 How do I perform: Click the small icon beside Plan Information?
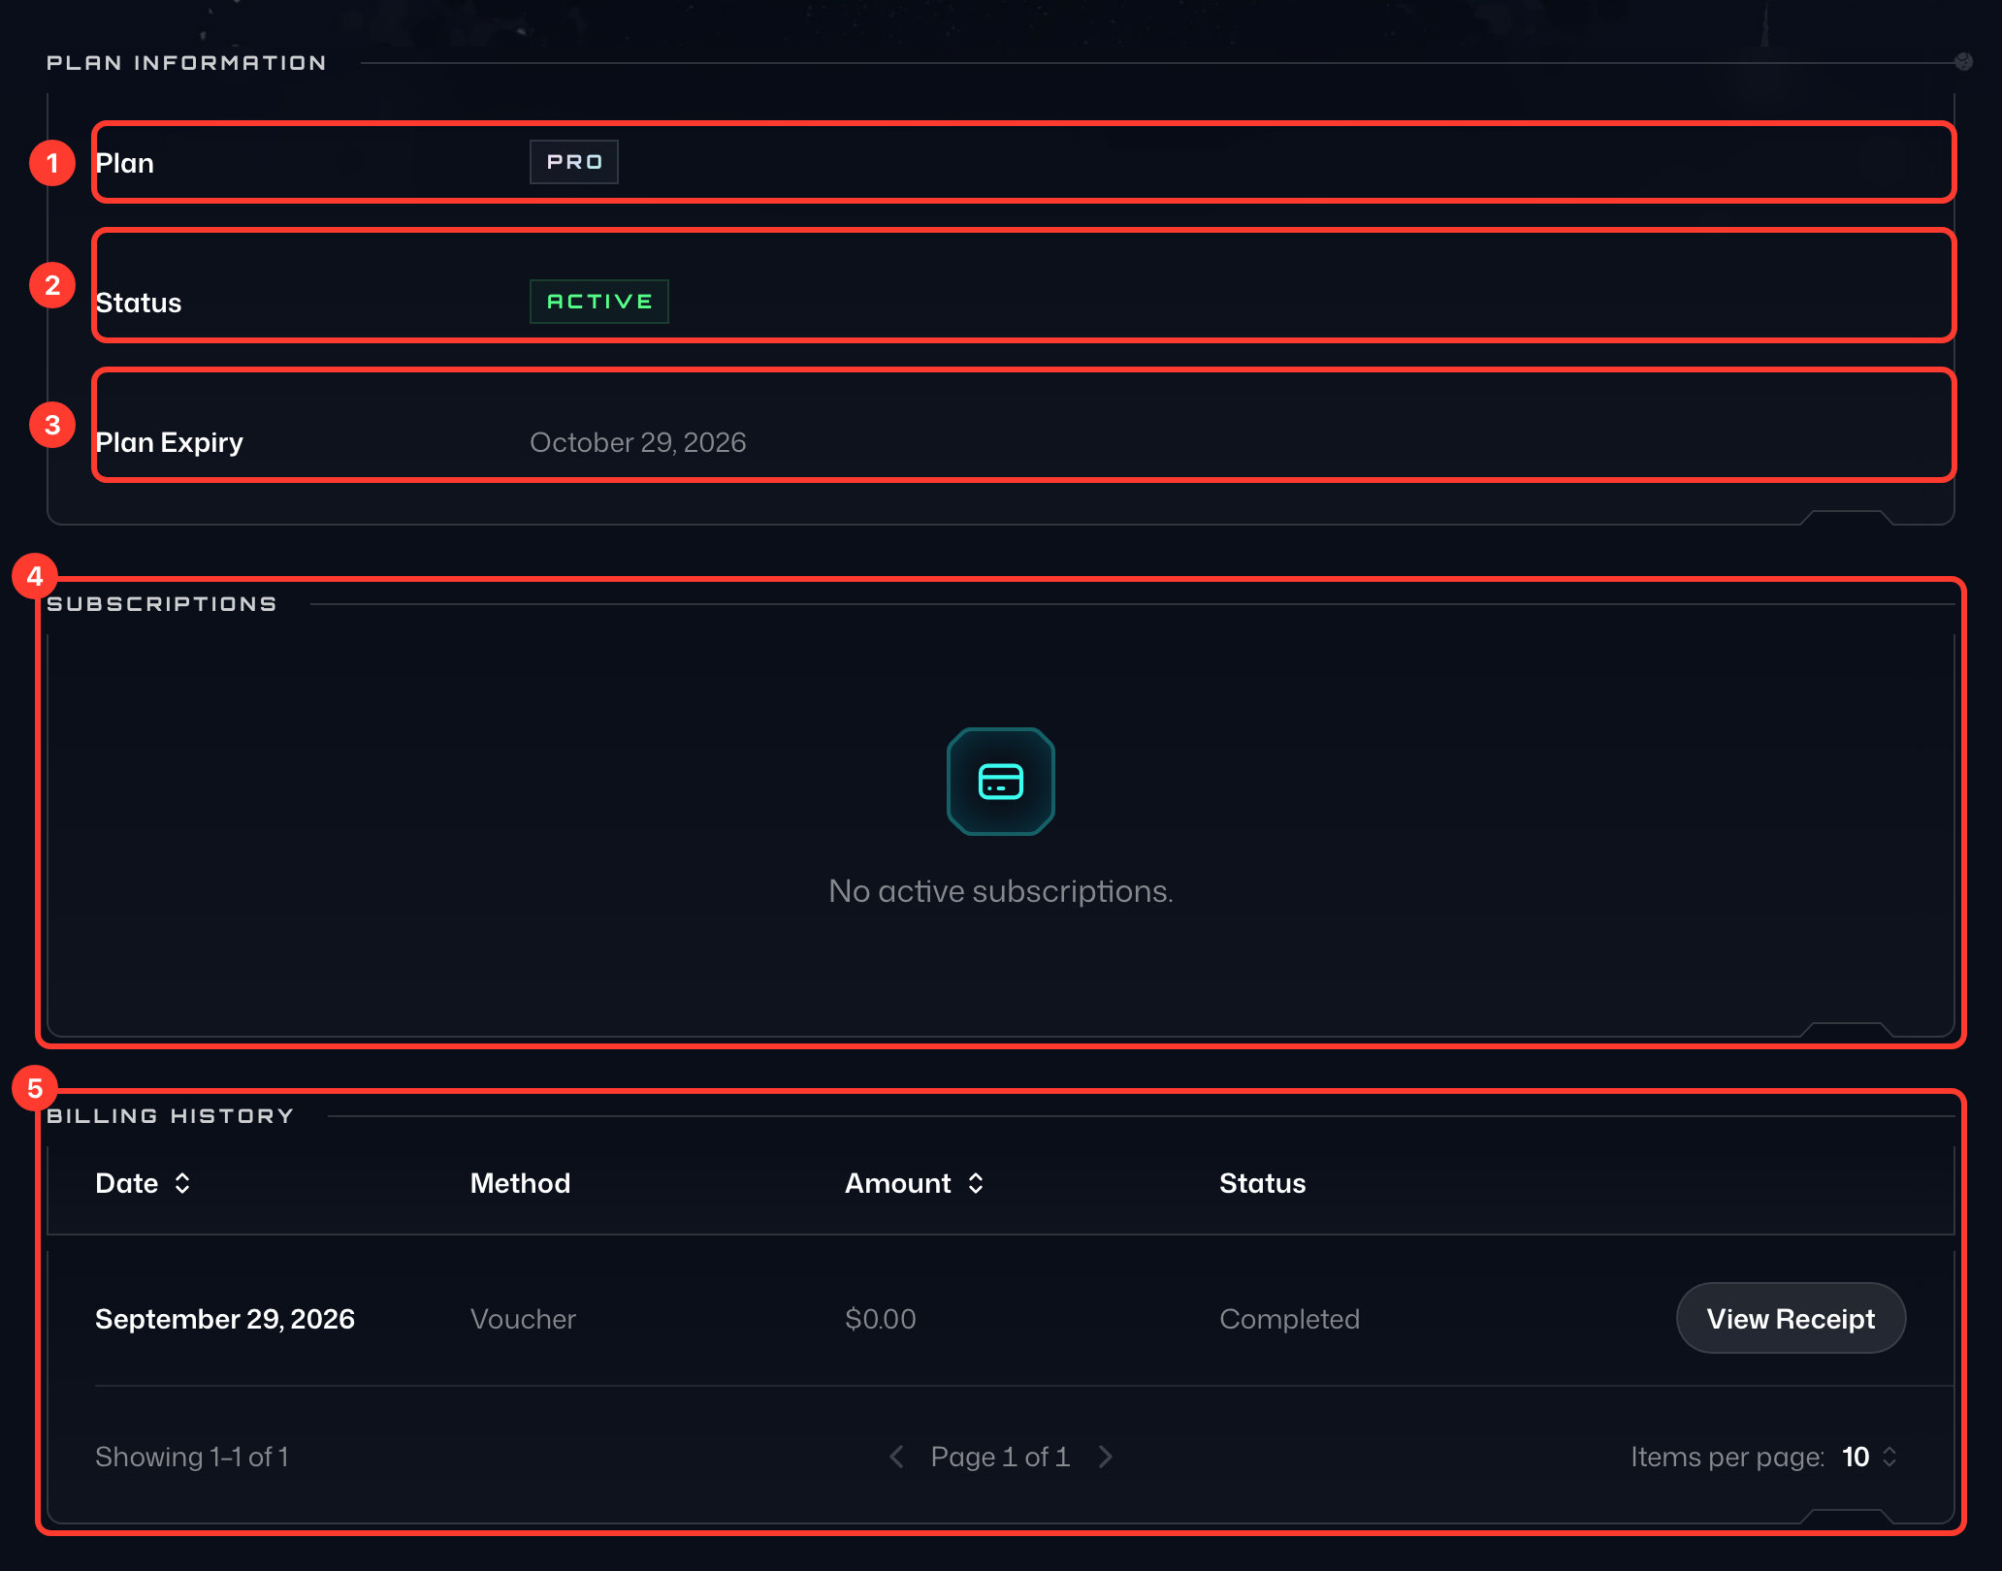1963,62
